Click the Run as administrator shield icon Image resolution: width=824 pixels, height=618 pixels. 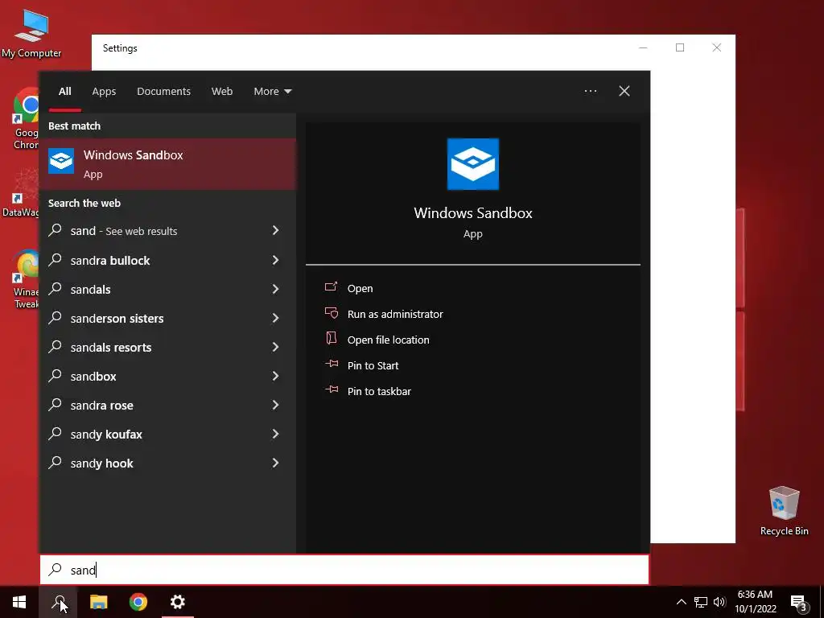coord(331,313)
